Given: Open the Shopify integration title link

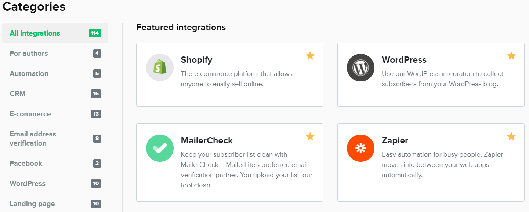Looking at the screenshot, I should pos(196,60).
